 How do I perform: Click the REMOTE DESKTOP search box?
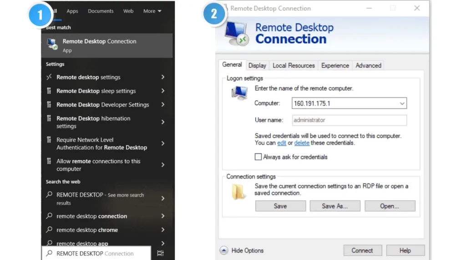(96, 253)
